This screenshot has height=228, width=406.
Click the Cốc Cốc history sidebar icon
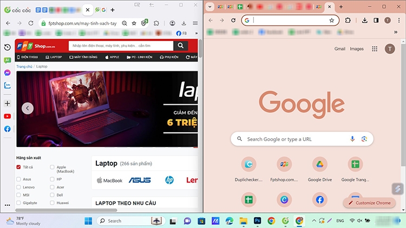click(7, 47)
